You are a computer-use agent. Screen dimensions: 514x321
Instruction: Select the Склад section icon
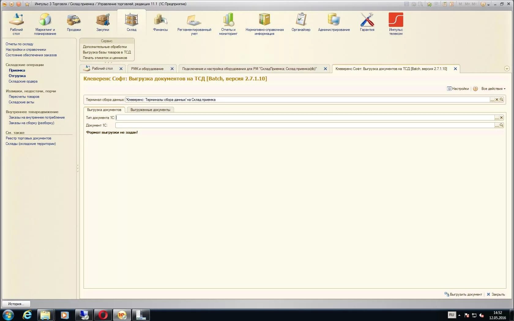[132, 22]
